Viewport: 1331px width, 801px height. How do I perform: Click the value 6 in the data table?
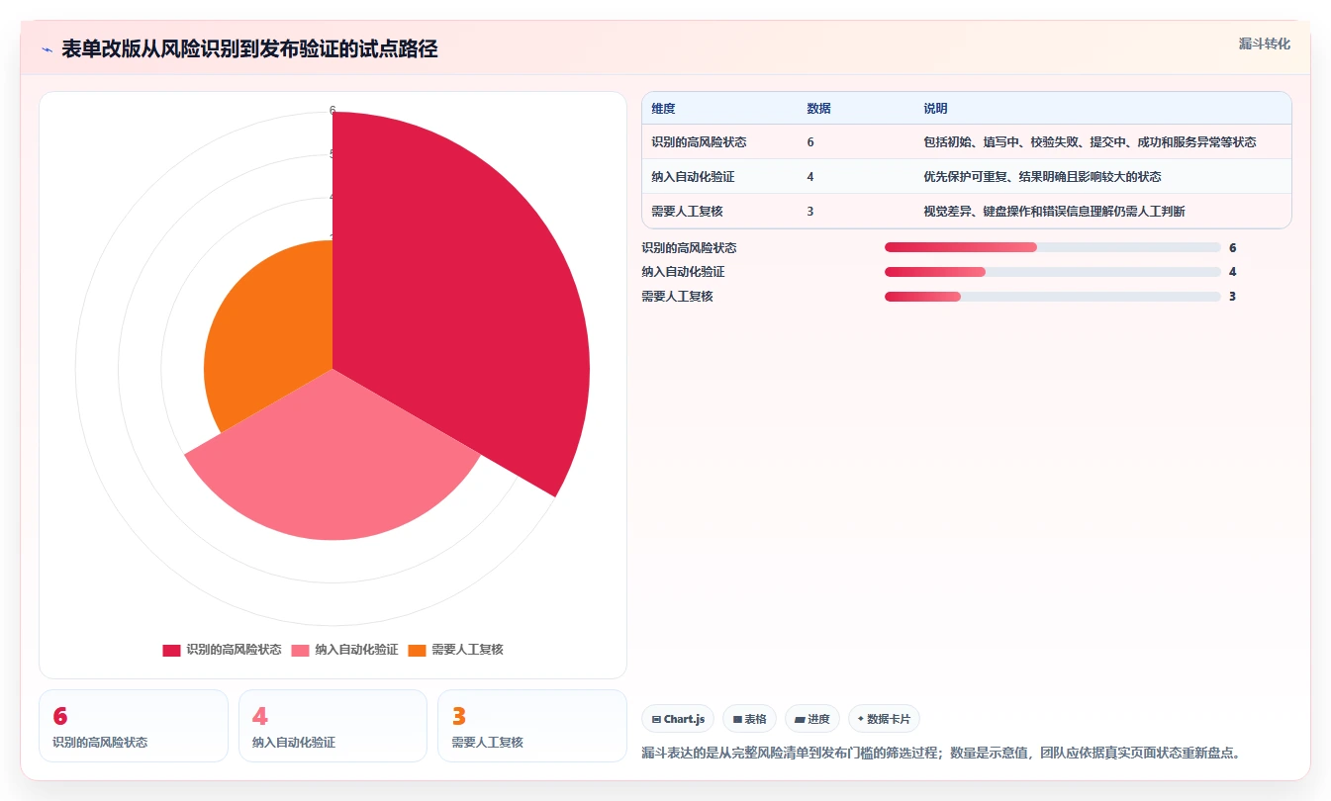coord(810,142)
